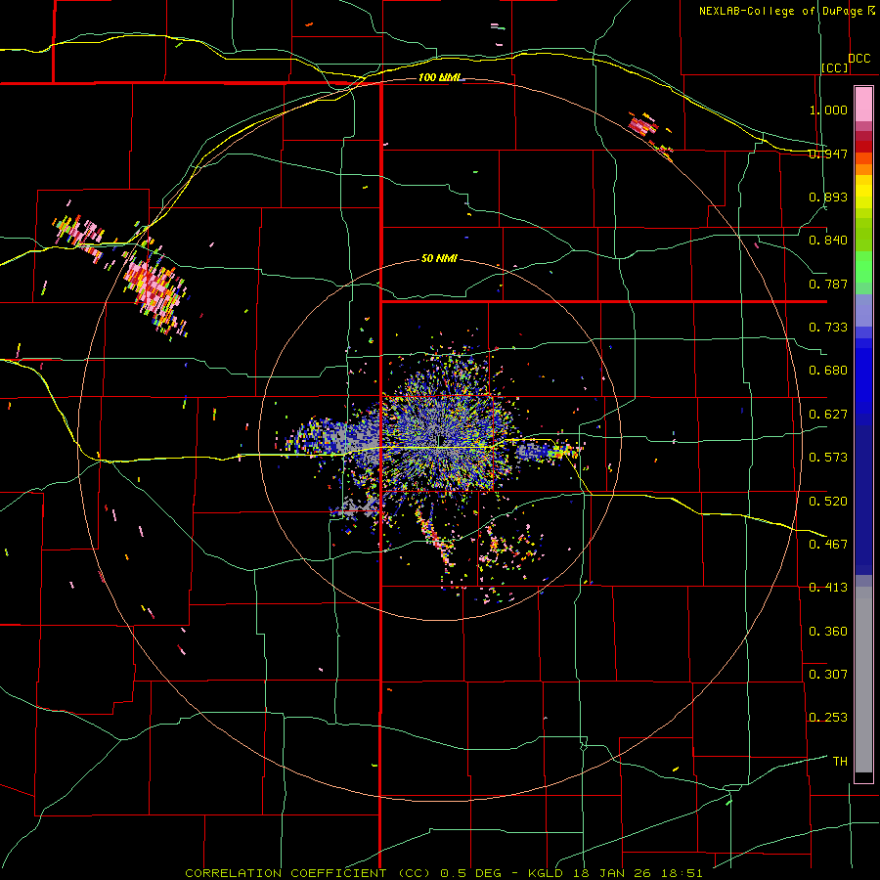
Task: Click the large pink echo cluster west-northwest
Action: click(154, 291)
